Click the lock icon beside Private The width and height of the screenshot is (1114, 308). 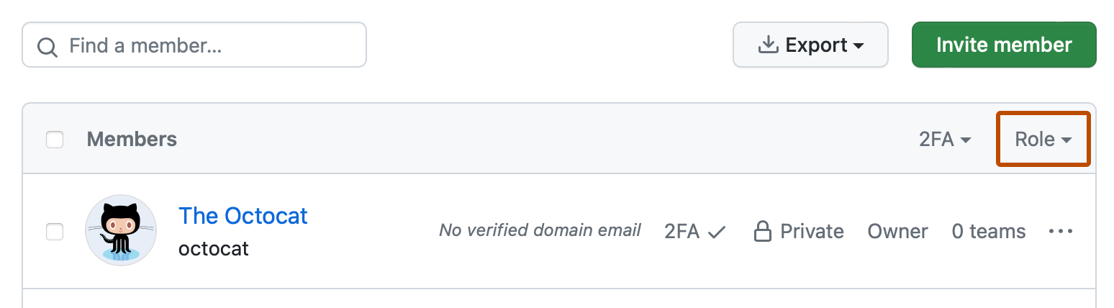[x=761, y=231]
